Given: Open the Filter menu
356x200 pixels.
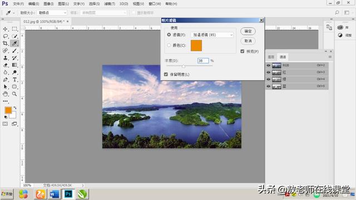Looking at the screenshot, I should [x=110, y=4].
